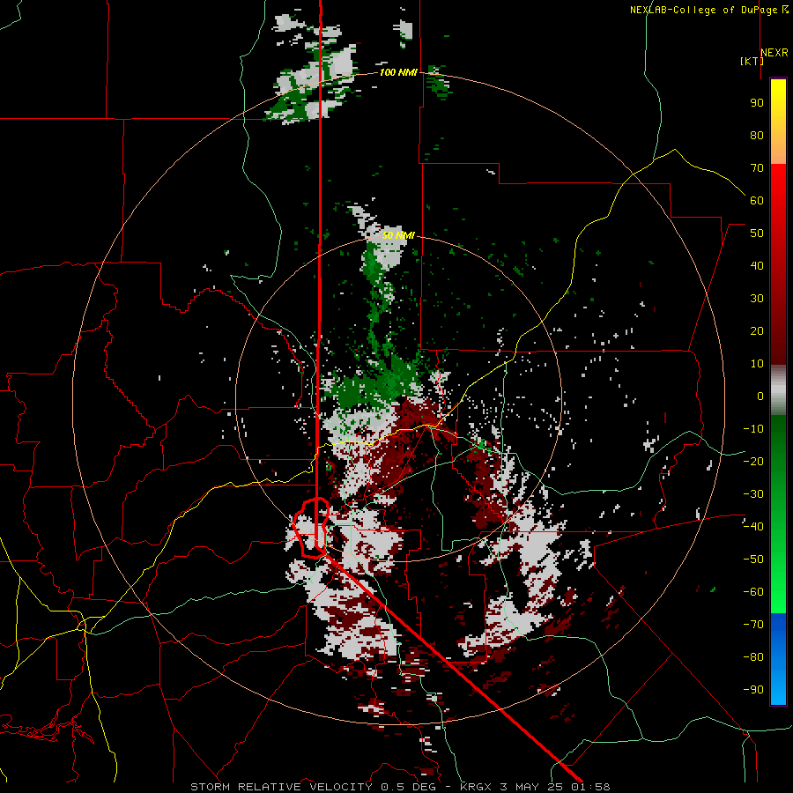Select the -50 value on the velocity scale

[x=753, y=559]
